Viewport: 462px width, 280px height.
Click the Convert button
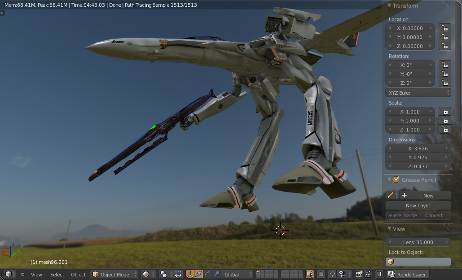[x=434, y=215]
